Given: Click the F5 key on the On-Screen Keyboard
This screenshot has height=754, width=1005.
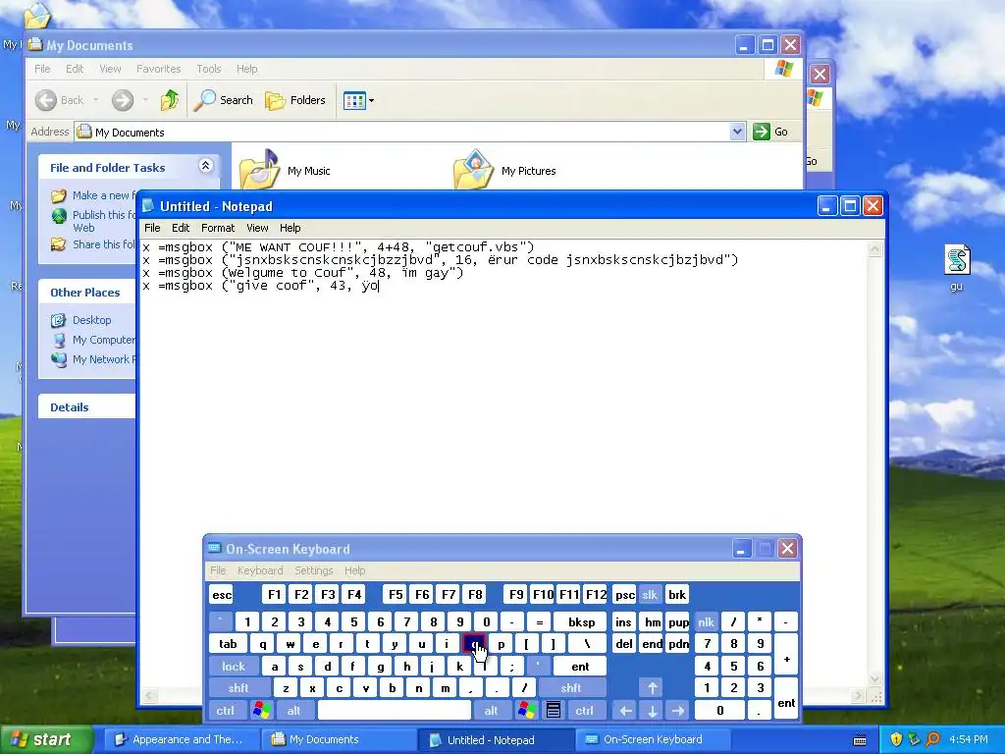Looking at the screenshot, I should pos(396,595).
